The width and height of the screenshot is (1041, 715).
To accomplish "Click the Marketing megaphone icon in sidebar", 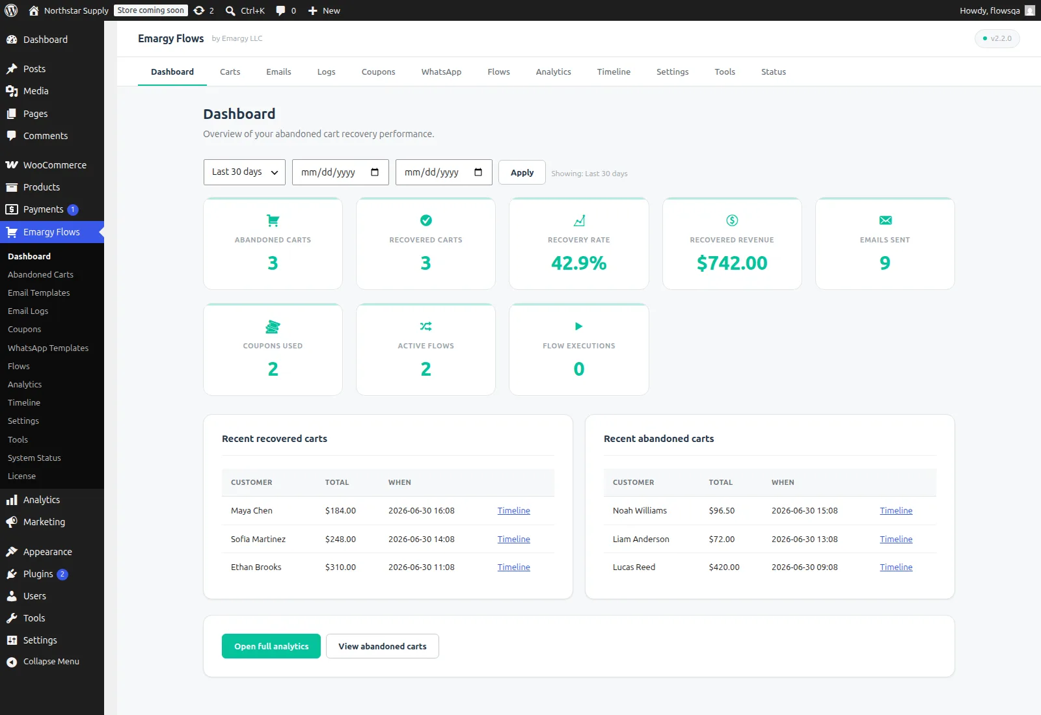I will pos(12,522).
